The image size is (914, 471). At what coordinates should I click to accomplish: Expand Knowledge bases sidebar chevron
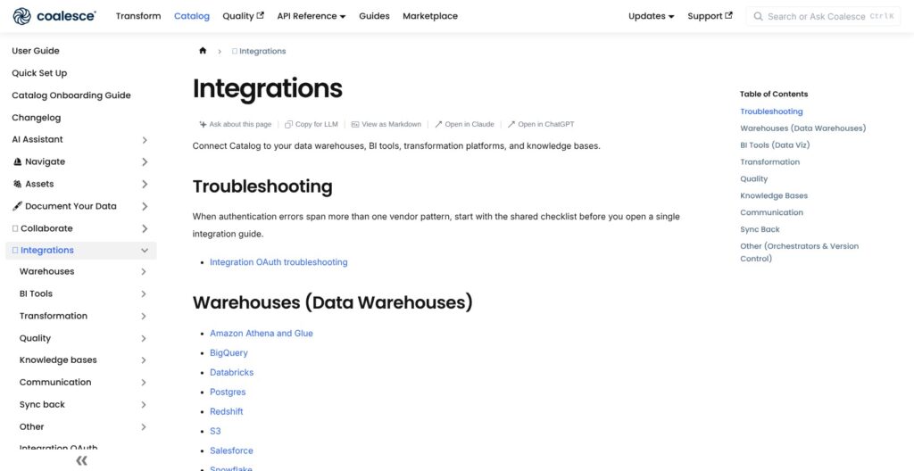(x=144, y=359)
